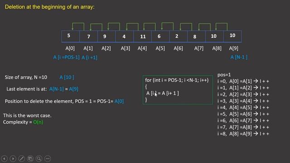Show all slides view icon

[30, 158]
